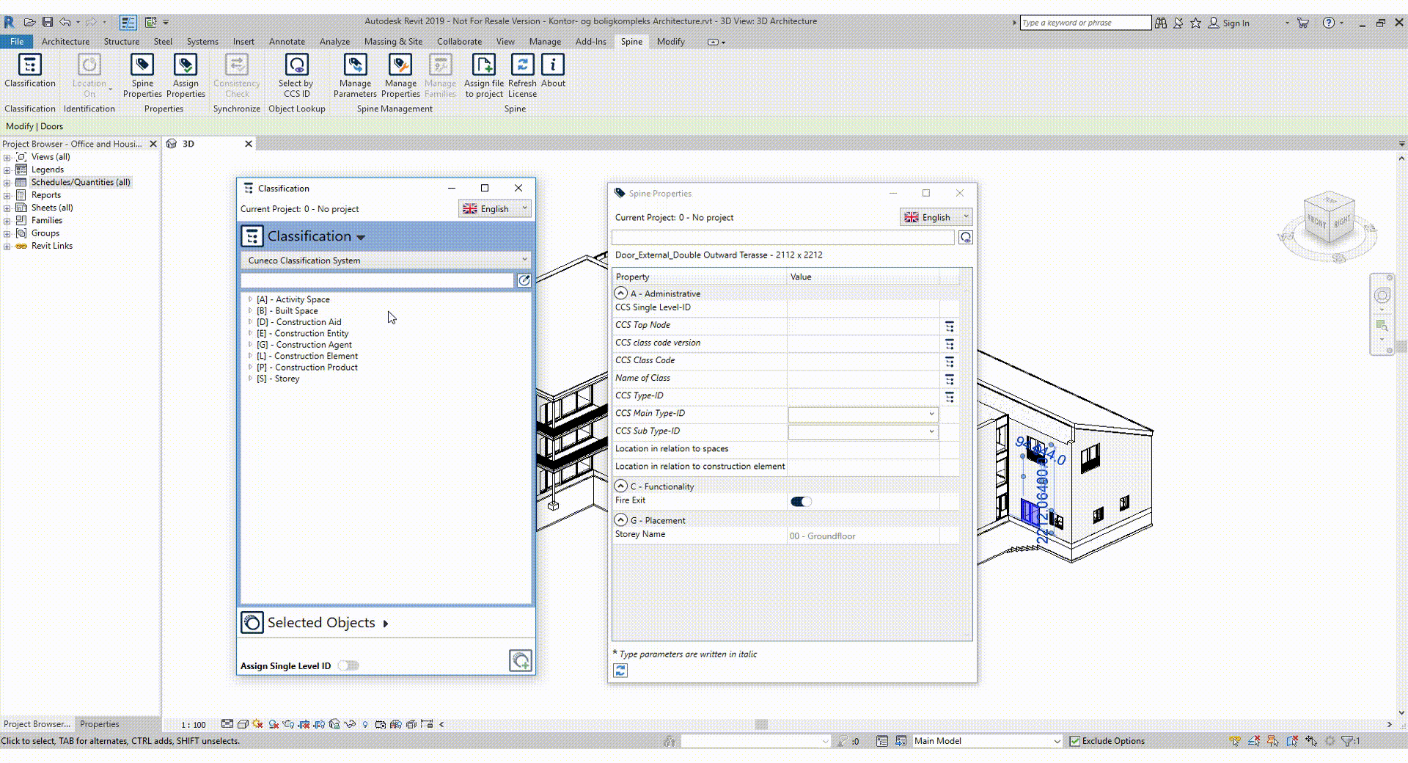Open Cuneco Classification System dropdown

[386, 260]
